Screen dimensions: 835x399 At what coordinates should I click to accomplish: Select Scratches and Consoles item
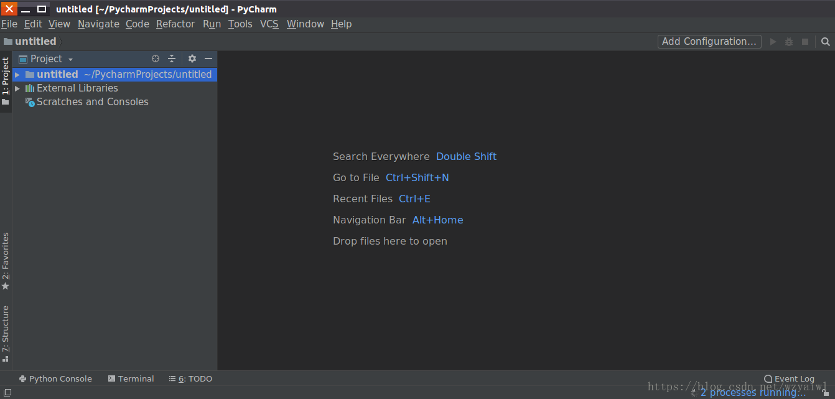tap(93, 102)
